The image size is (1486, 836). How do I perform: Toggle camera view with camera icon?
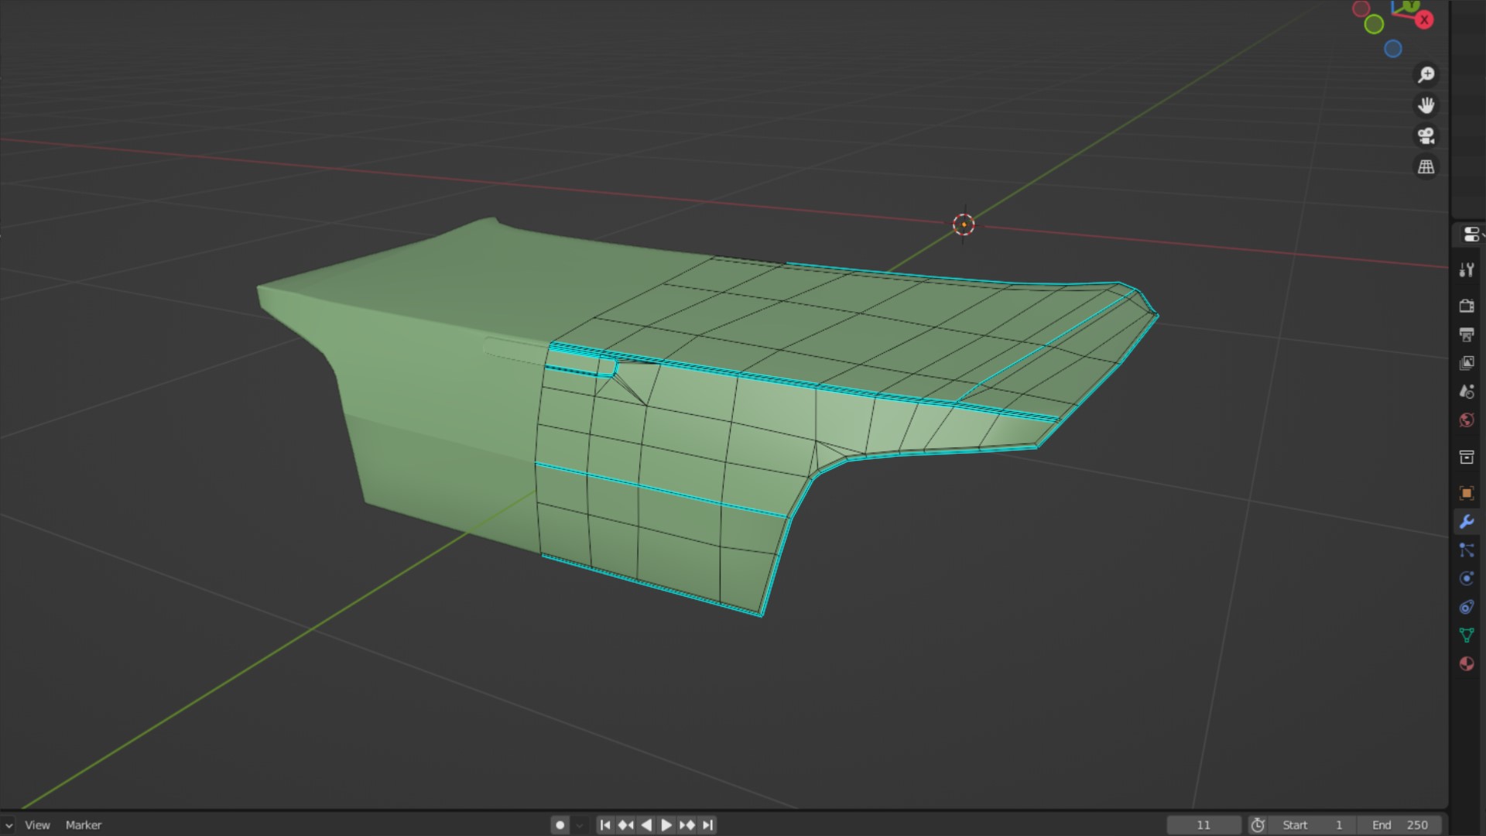[1426, 136]
